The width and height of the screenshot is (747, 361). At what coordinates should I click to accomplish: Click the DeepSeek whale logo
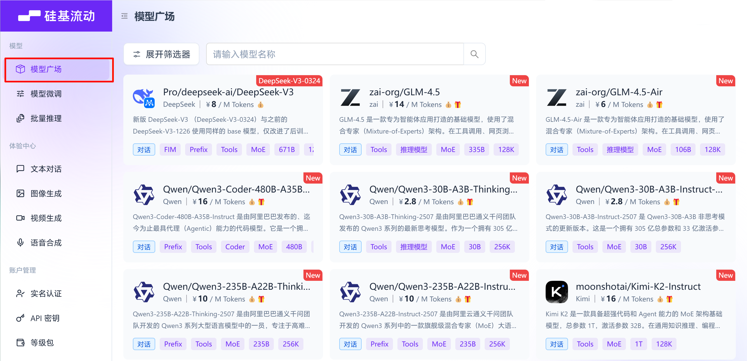pyautogui.click(x=144, y=98)
